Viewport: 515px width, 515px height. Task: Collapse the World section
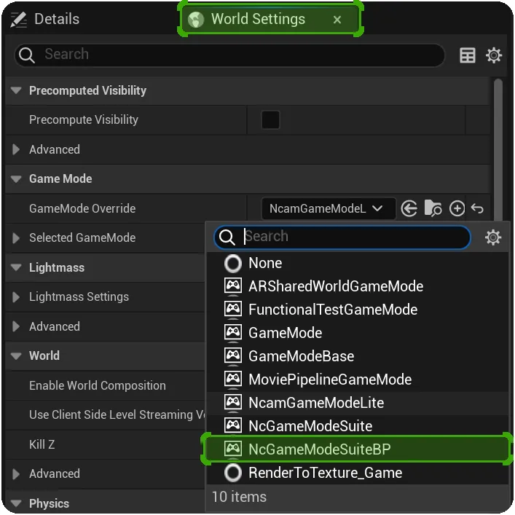click(16, 355)
